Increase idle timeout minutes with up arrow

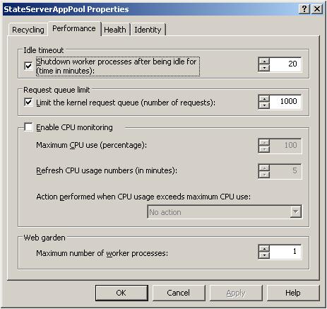[x=265, y=62]
